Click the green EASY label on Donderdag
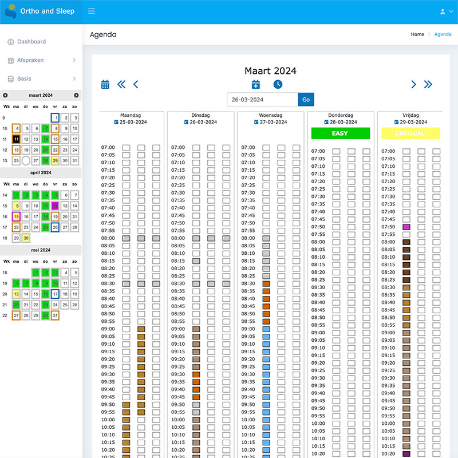The height and width of the screenshot is (458, 458). click(341, 133)
